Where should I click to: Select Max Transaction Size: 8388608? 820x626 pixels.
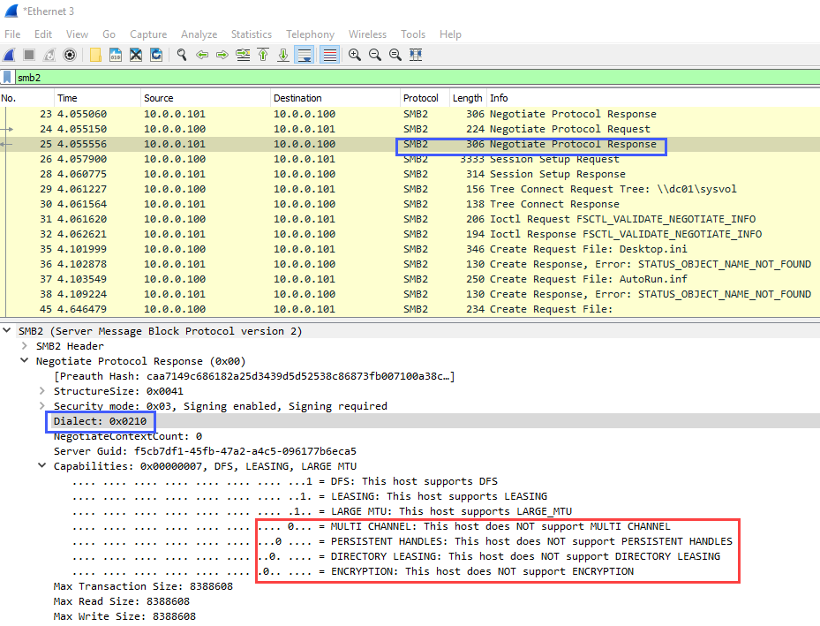(143, 587)
